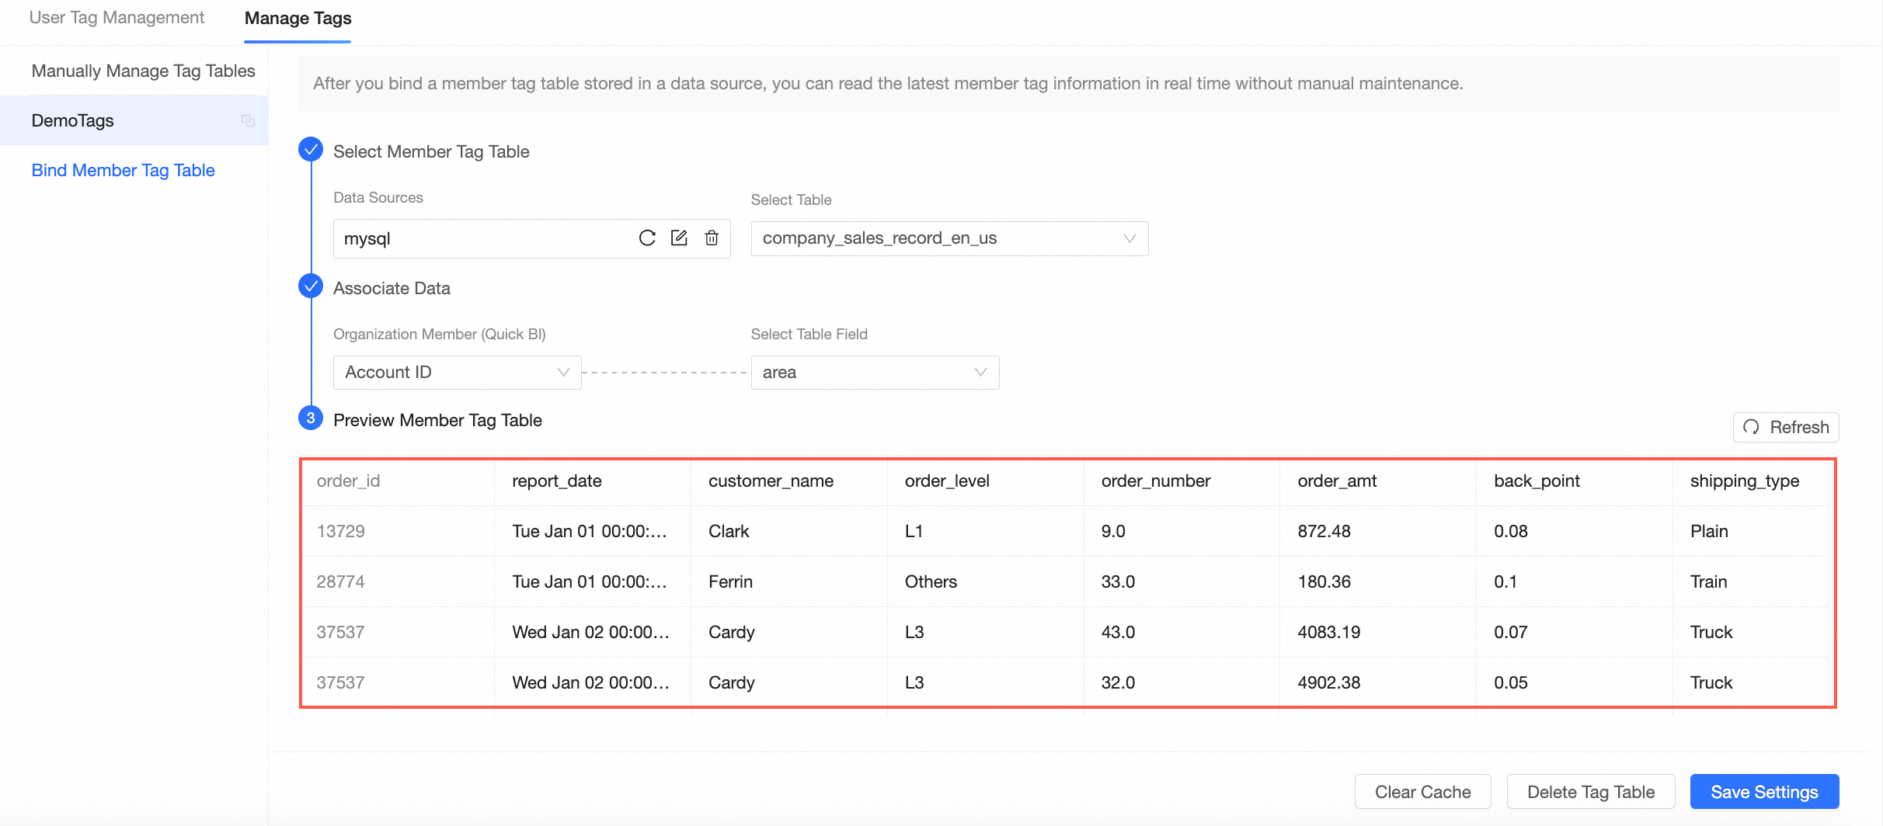Image resolution: width=1883 pixels, height=826 pixels.
Task: Click order amount 872.48
Action: click(1324, 532)
